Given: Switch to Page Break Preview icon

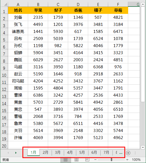Looking at the screenshot, I should [87, 160].
